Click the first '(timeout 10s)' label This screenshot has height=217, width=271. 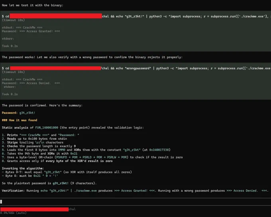coord(13,20)
